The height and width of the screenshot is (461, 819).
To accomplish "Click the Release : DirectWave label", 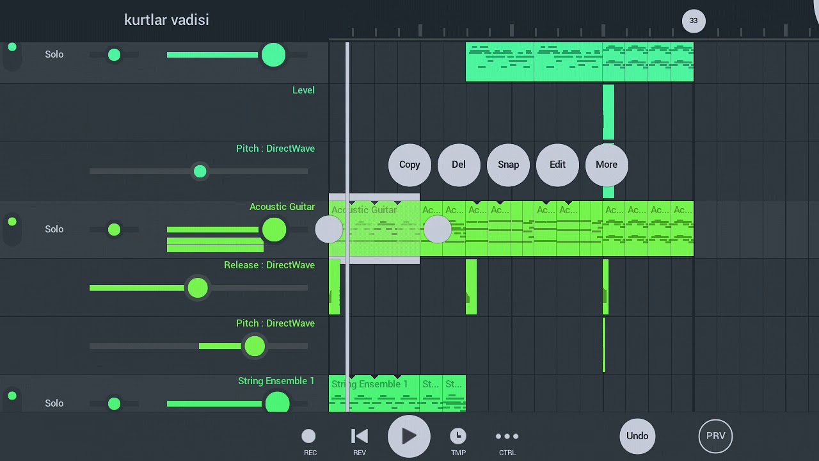I will click(x=269, y=265).
